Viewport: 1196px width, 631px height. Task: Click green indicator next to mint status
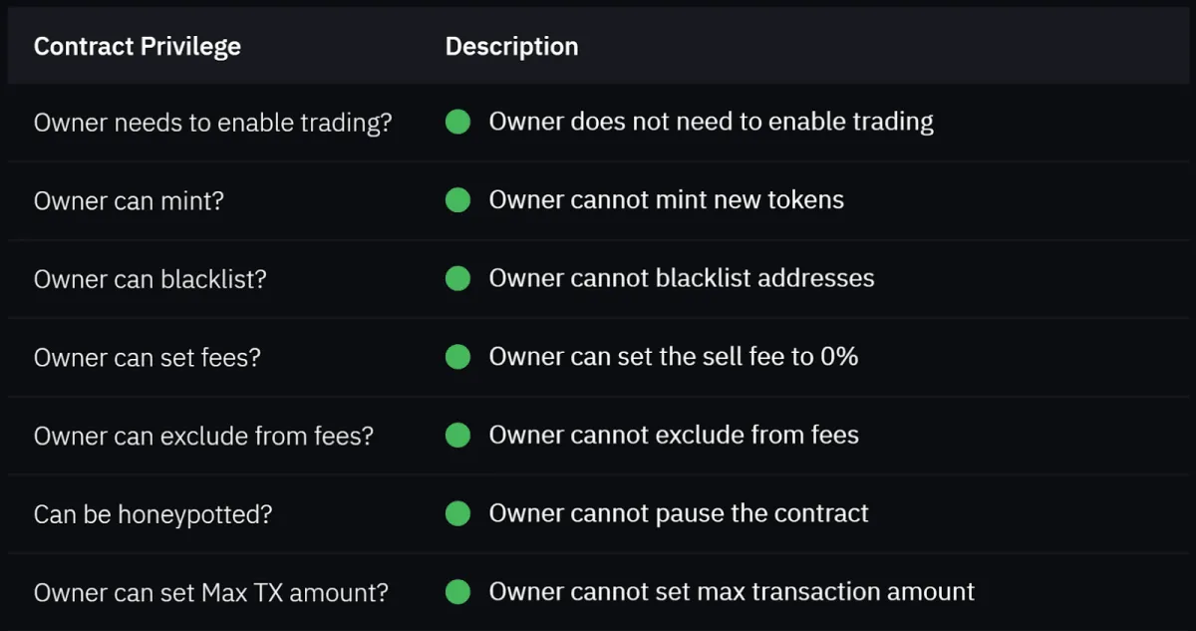click(x=457, y=200)
